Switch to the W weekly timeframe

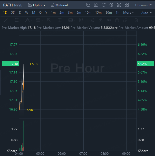pyautogui.click(x=27, y=13)
